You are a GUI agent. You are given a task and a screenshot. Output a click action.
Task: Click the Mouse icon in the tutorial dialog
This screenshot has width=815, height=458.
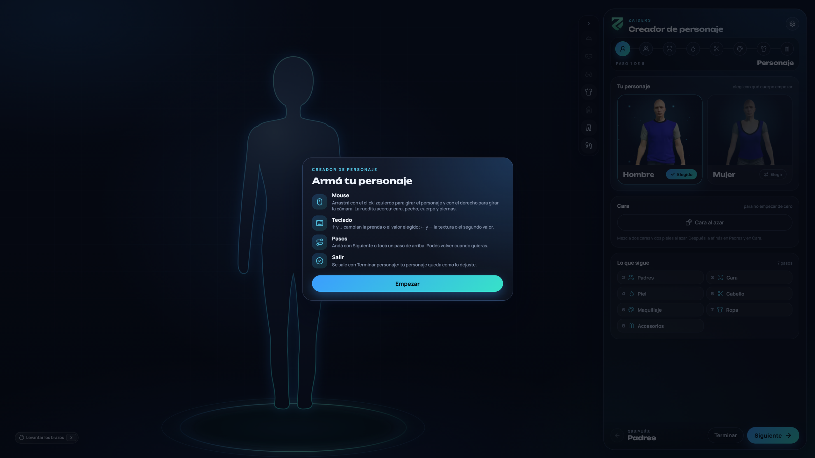click(x=319, y=202)
